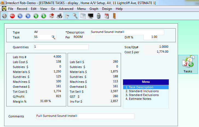Click the Margin % value 31.69 %
Image resolution: width=199 pixels, height=127 pixels.
45,101
